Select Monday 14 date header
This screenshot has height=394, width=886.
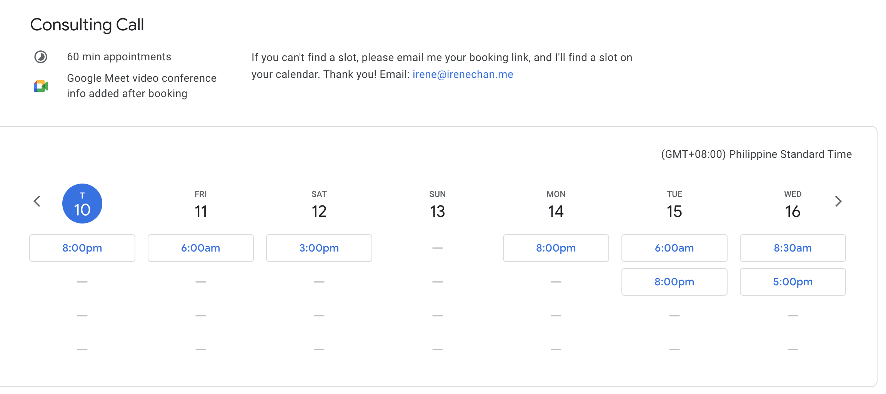click(556, 205)
